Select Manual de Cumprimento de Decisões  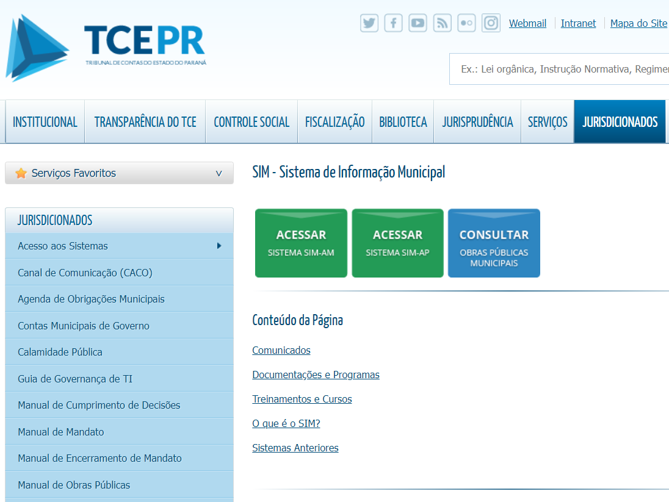[120, 405]
